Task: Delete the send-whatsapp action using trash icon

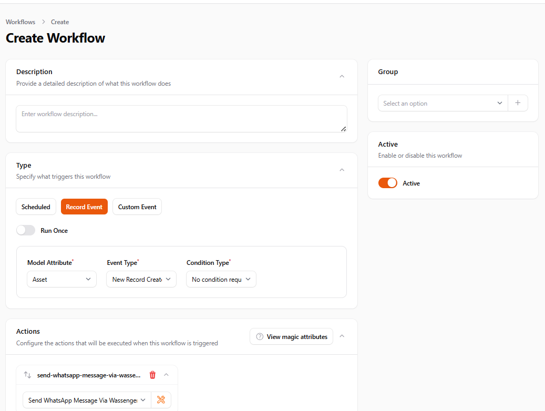Action: click(x=152, y=375)
